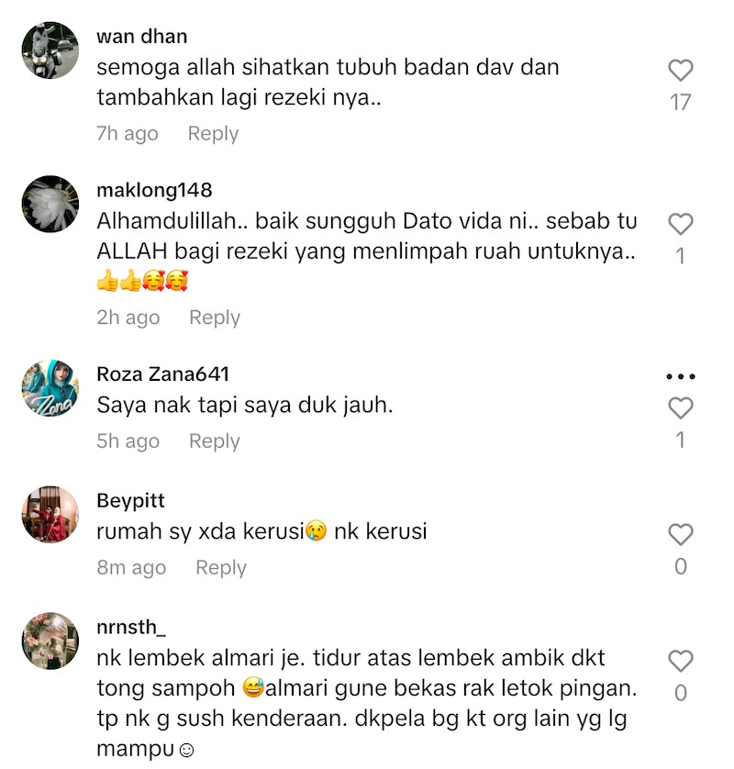Like wan dhan's comment with heart icon

coord(680,70)
